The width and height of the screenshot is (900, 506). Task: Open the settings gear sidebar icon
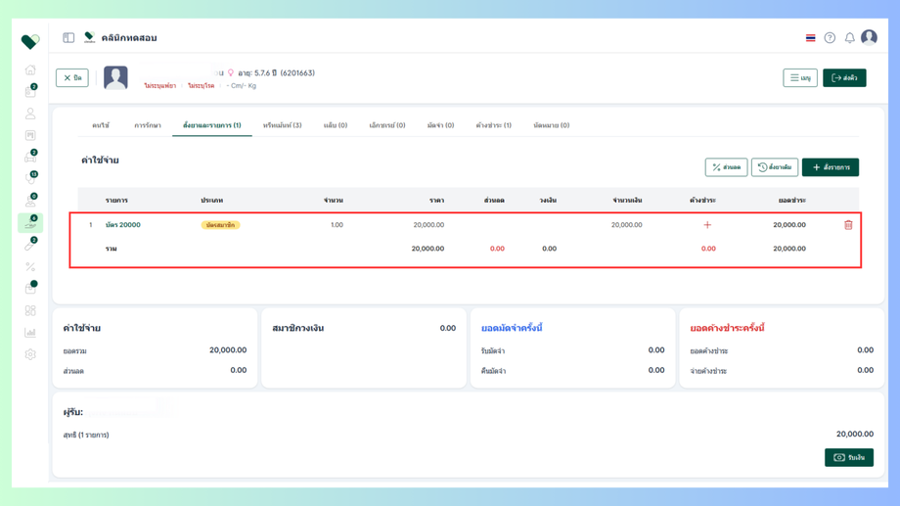coord(30,354)
